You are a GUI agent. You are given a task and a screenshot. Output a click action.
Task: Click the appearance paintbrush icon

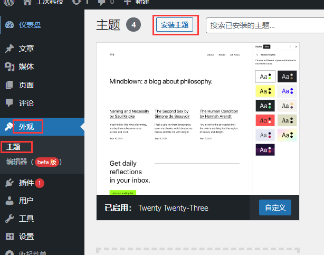pos(9,127)
